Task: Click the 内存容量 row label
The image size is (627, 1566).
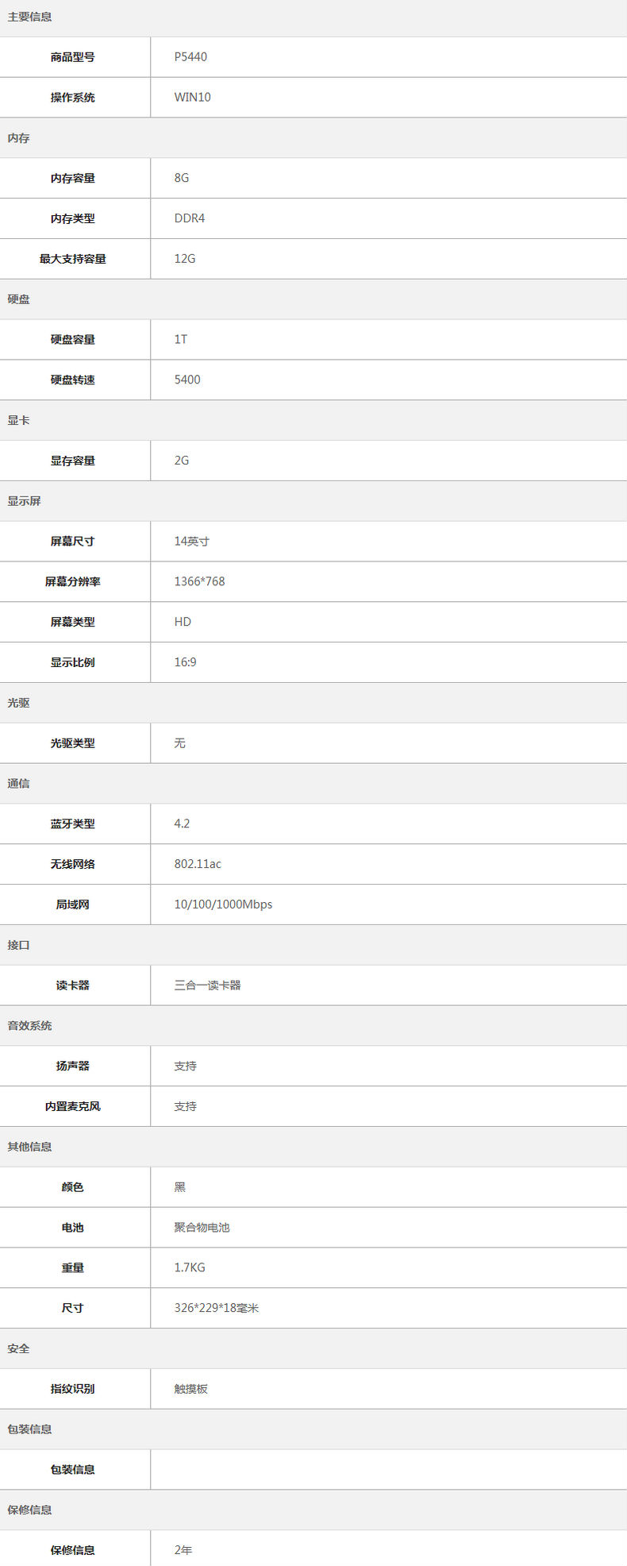Action: click(73, 178)
